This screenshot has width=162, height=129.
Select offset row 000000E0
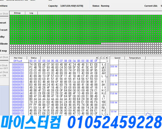(x=18, y=105)
